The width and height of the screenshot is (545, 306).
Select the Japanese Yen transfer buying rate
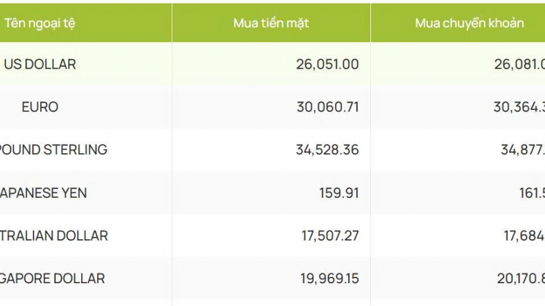[x=531, y=193]
